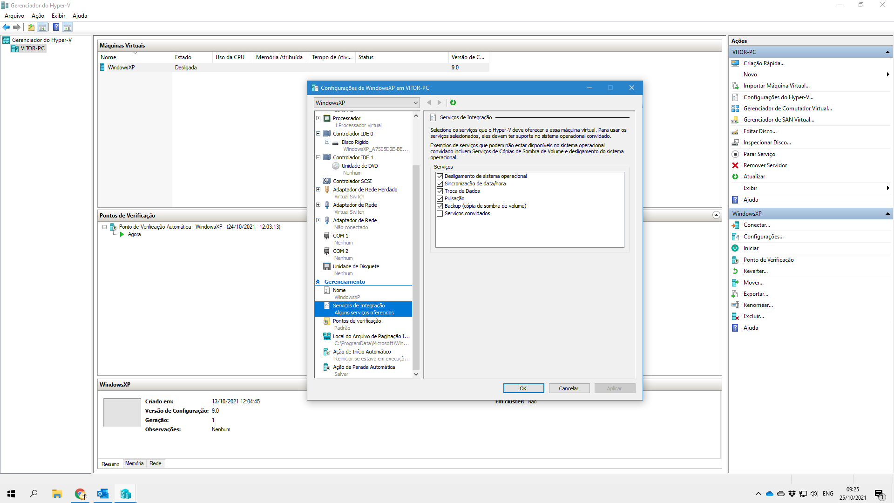Viewport: 894px width, 503px height.
Task: Click the Conectar icon in the actions pane
Action: click(x=735, y=225)
